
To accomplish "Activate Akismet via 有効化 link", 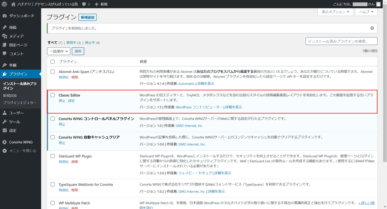I will click(64, 77).
